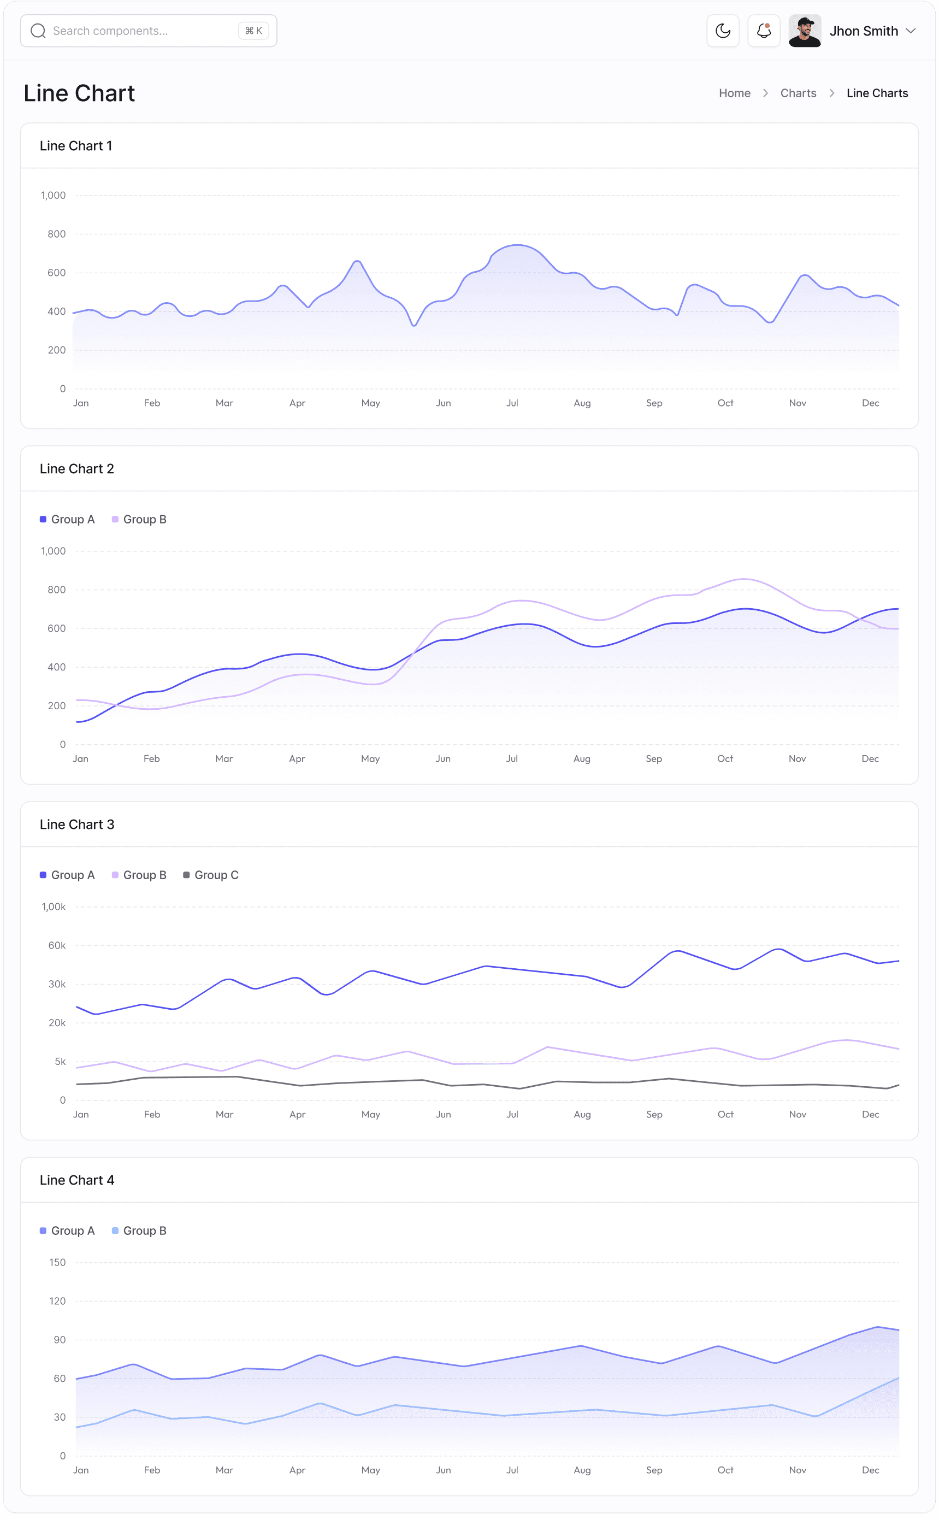The width and height of the screenshot is (939, 1519).
Task: Expand the Jhon Smith user menu chevron
Action: 911,31
